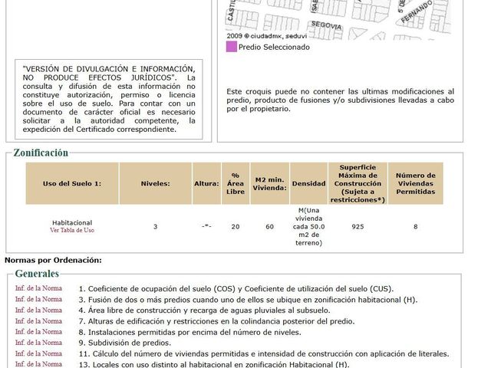Screen dimensions: 491x368
Task: Click the Área Libre value '20'
Action: coord(236,227)
